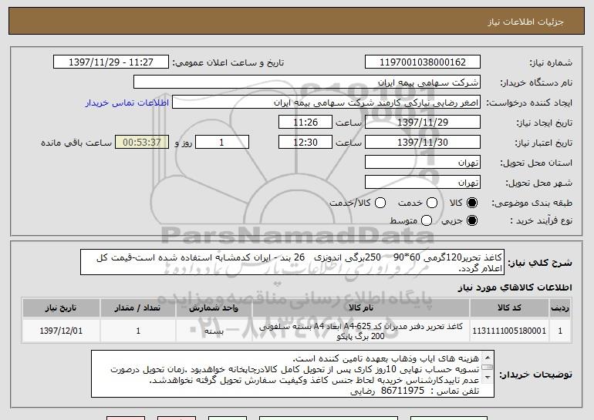Screen dimensions: 594x420
Task: Click the delivery city field تهران
Action: click(423, 183)
